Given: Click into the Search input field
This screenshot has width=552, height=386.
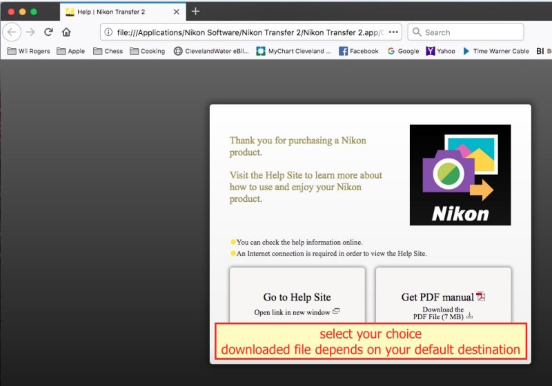Looking at the screenshot, I should pyautogui.click(x=469, y=32).
